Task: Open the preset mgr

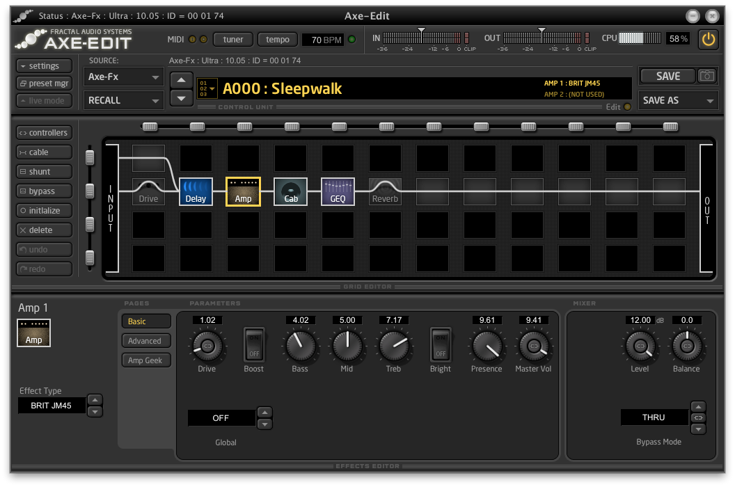Action: point(44,83)
